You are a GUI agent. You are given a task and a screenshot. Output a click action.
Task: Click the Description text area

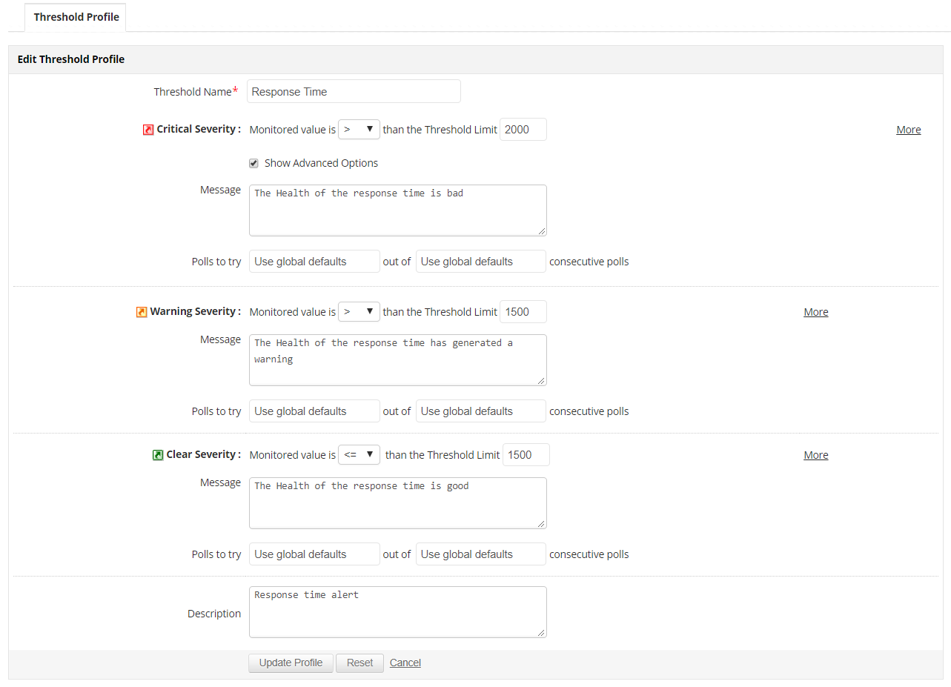(397, 612)
